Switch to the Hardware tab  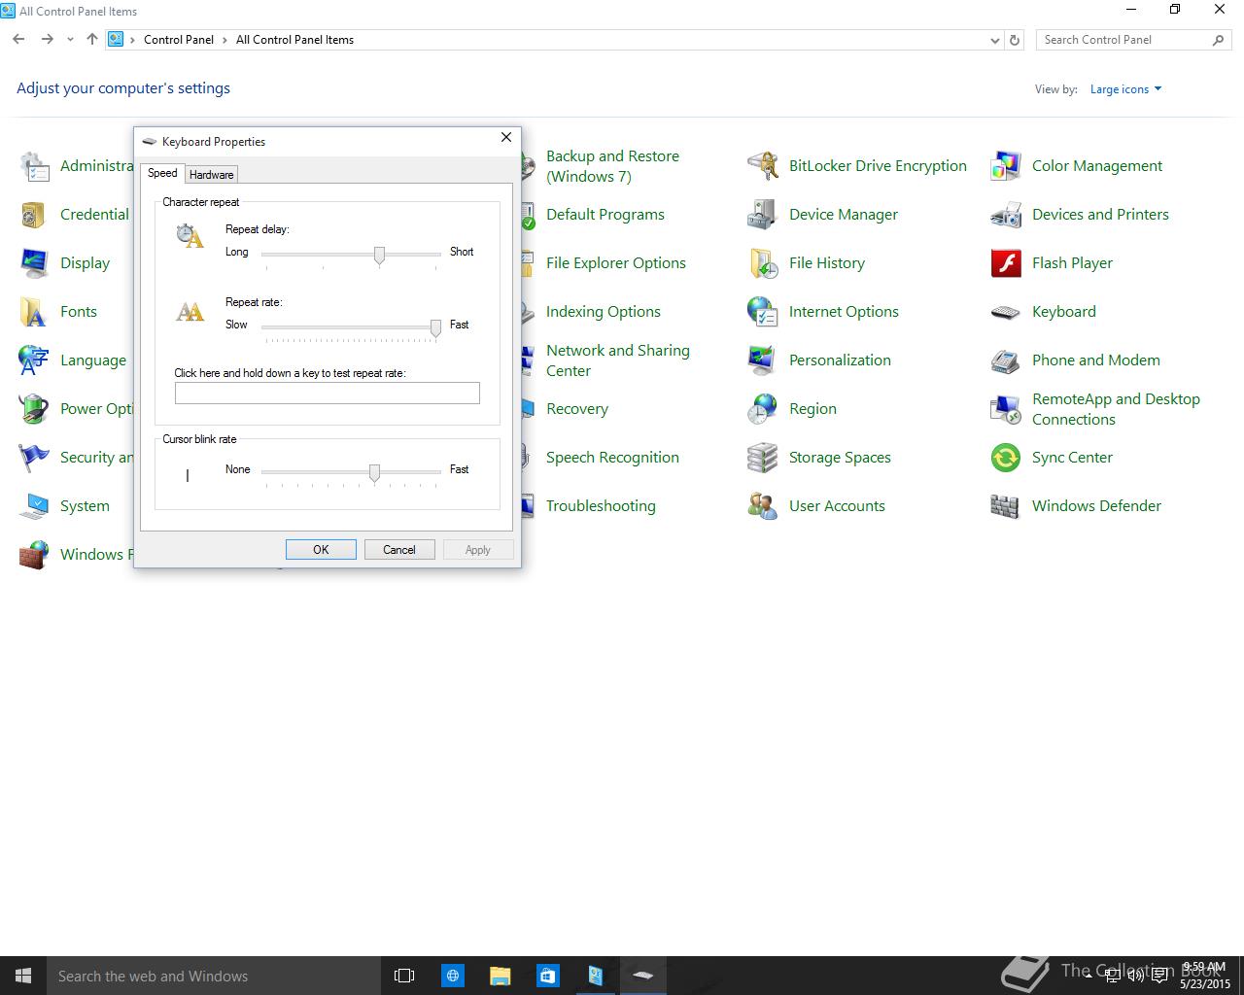pos(211,175)
